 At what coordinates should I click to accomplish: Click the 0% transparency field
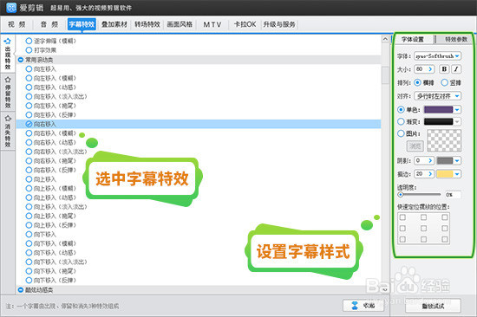453,195
